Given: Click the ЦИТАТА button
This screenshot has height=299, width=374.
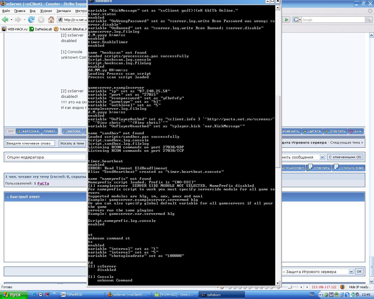Looking at the screenshot, I should [312, 131].
